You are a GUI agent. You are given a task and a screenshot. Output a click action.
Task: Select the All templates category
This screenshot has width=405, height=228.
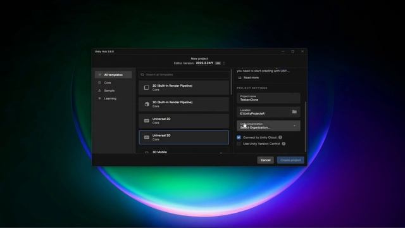click(x=113, y=75)
